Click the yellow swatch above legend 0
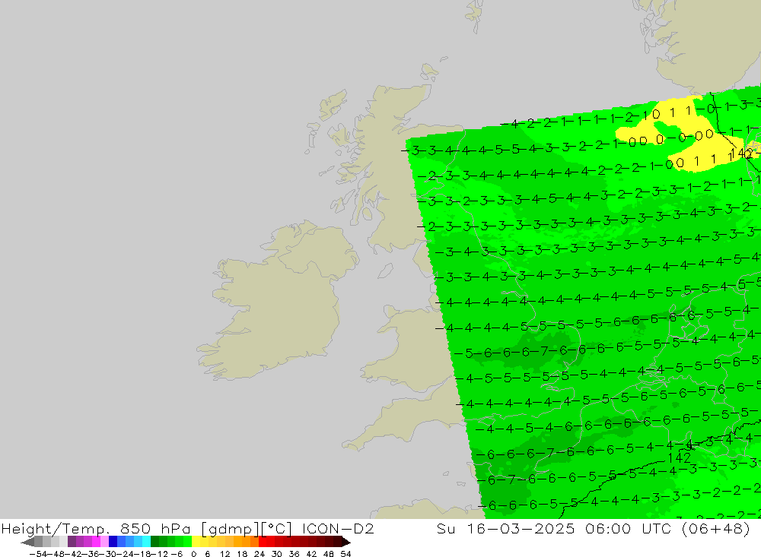The height and width of the screenshot is (557, 761). click(196, 542)
